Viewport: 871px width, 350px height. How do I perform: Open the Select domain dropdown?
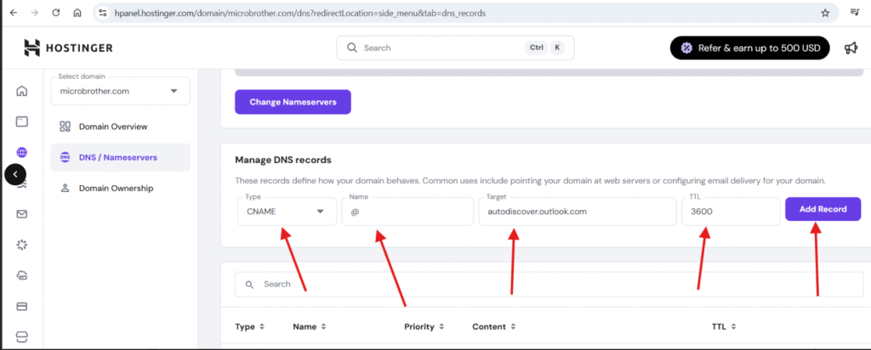click(x=120, y=92)
